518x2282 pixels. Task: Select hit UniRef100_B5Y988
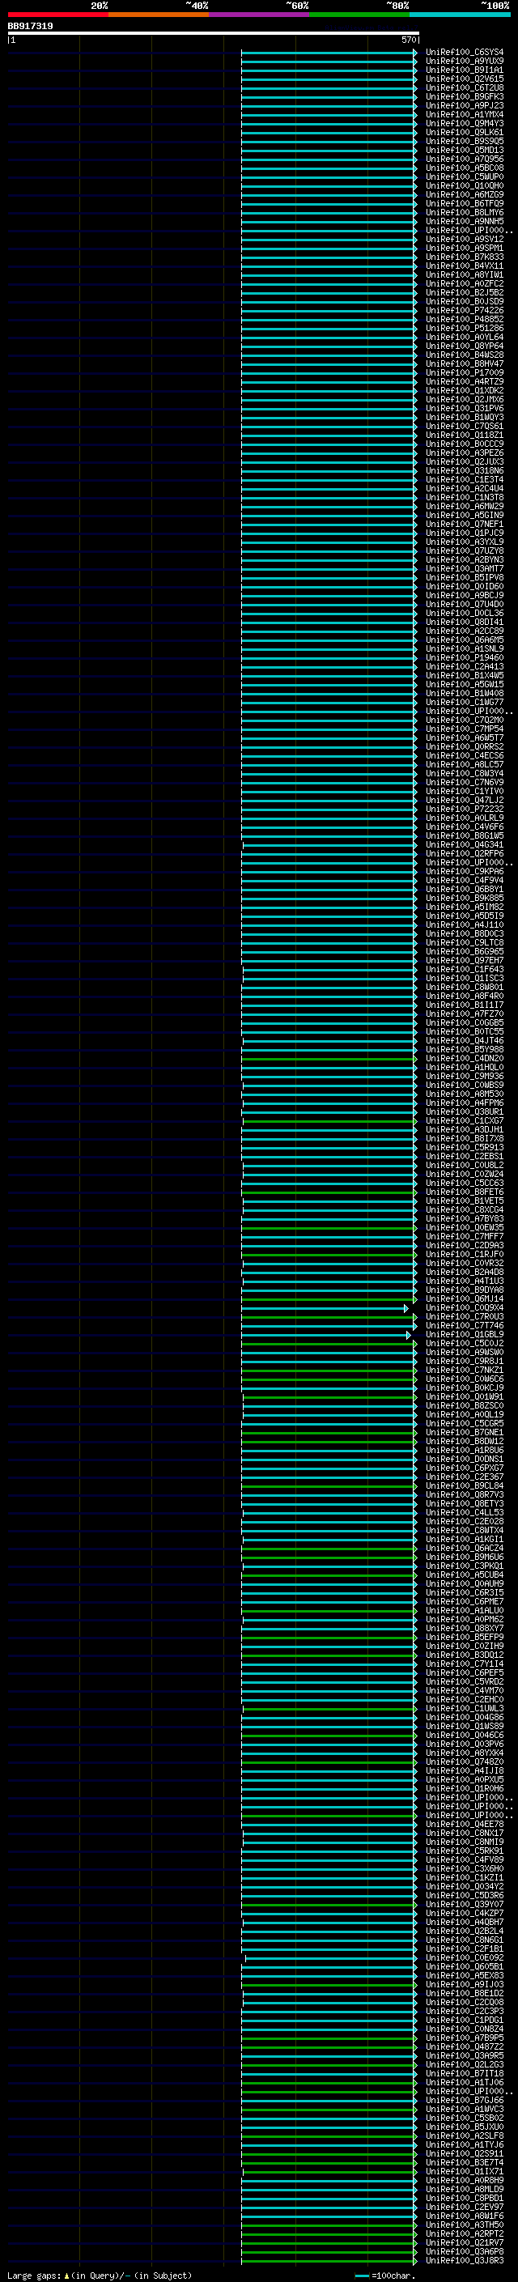(x=465, y=1050)
